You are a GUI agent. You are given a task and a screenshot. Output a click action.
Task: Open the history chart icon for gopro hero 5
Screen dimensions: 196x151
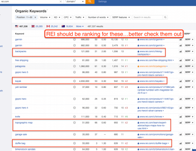tap(181, 72)
